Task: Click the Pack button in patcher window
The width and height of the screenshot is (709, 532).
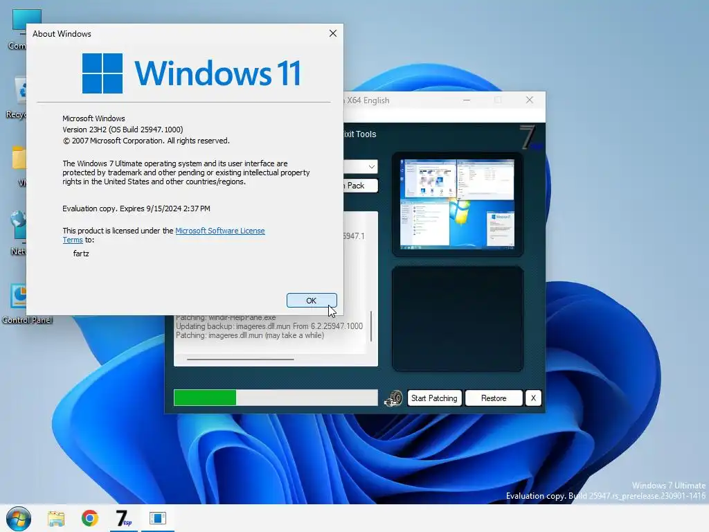Action: (x=360, y=186)
